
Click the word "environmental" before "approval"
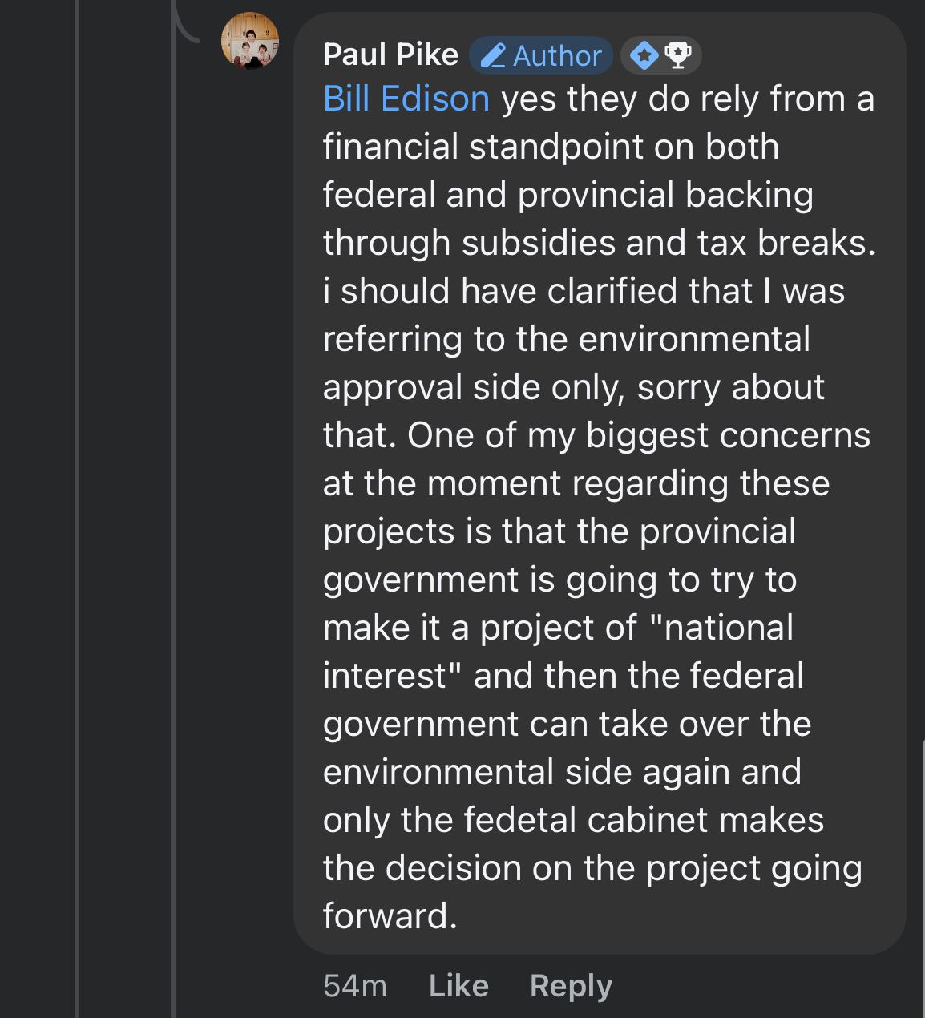694,339
